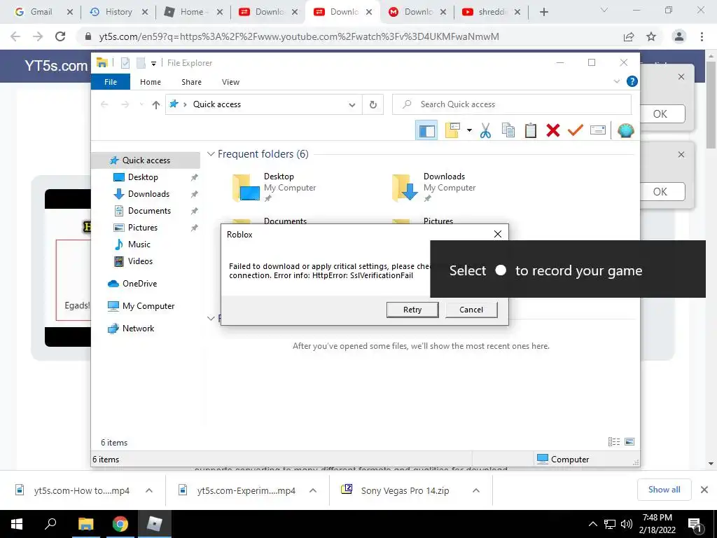The height and width of the screenshot is (538, 717).
Task: Select My Computer in navigation pane
Action: tap(148, 306)
